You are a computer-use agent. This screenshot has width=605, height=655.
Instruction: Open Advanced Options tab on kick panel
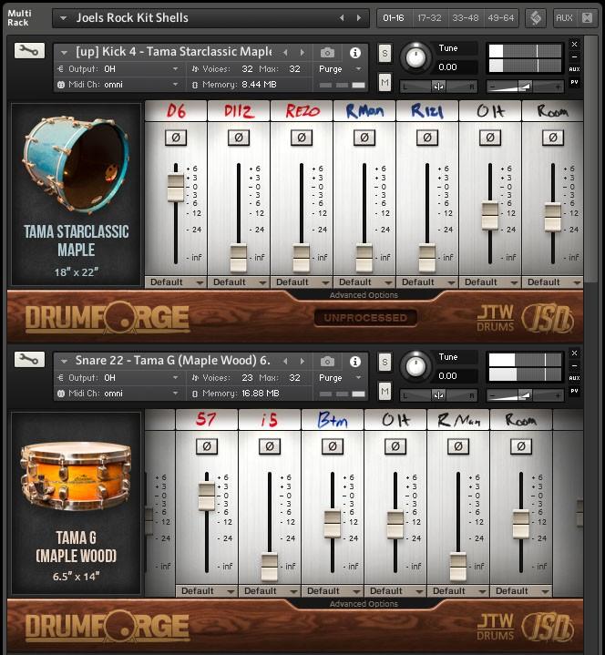[364, 295]
